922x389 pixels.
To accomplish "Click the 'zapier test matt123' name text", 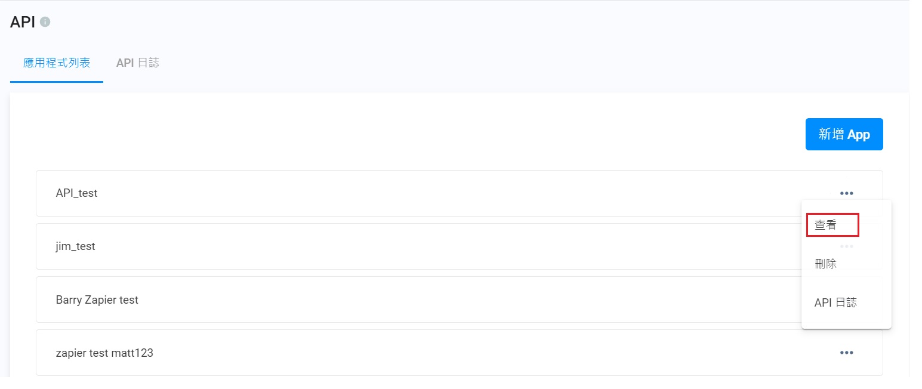I will [104, 353].
